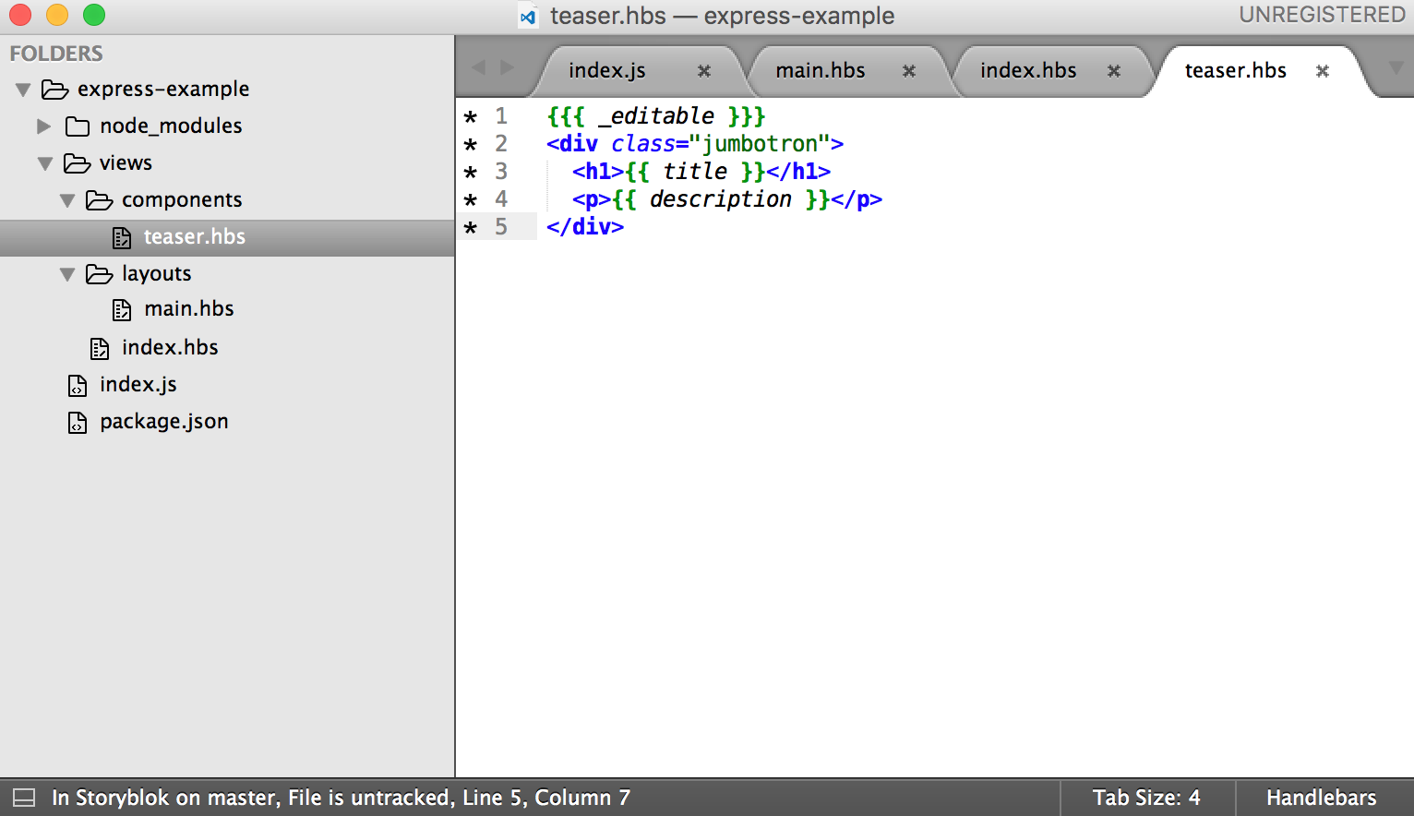Click the gutter asterisk marker on line 4
This screenshot has width=1414, height=816.
coord(471,200)
